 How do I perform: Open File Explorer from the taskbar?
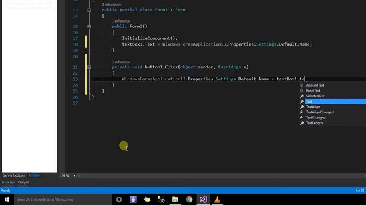pyautogui.click(x=175, y=199)
